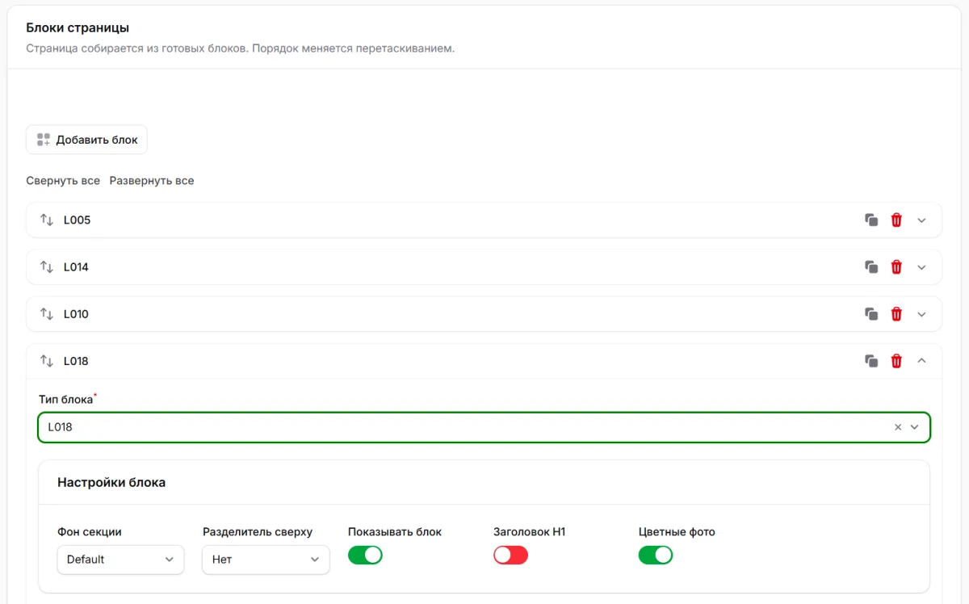Screen dimensions: 969x604
Task: Open the Фон секции dropdown
Action: click(120, 560)
